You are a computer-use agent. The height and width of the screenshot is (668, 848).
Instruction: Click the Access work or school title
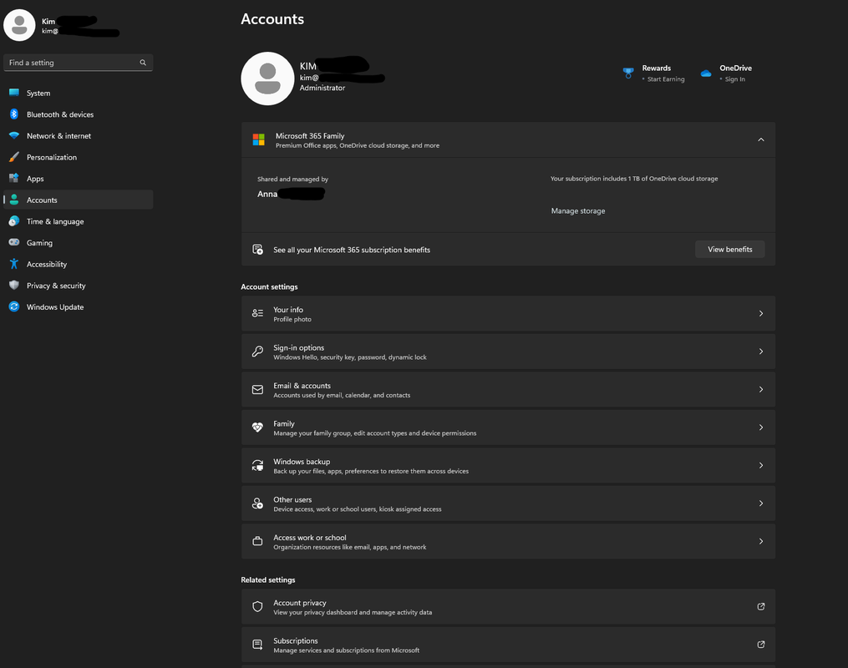point(309,537)
